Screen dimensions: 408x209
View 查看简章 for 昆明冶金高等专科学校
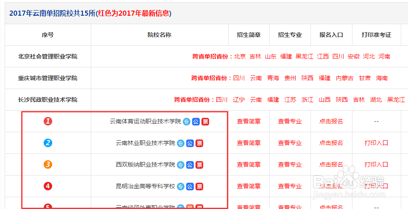249,186
